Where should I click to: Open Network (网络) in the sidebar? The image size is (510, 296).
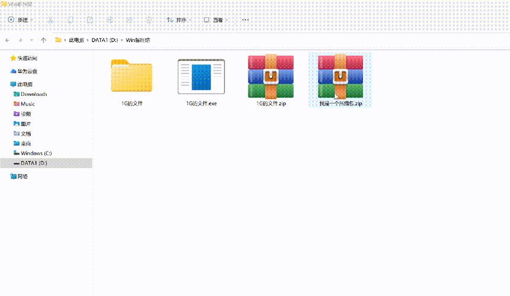pyautogui.click(x=19, y=176)
